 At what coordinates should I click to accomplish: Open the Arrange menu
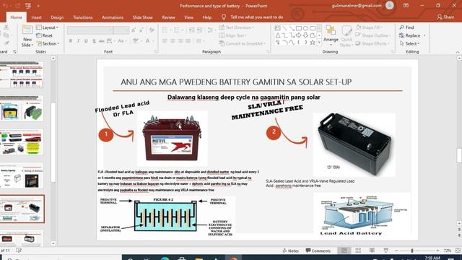tap(331, 35)
